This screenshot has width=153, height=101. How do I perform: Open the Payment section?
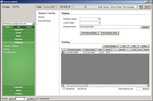(x=19, y=39)
